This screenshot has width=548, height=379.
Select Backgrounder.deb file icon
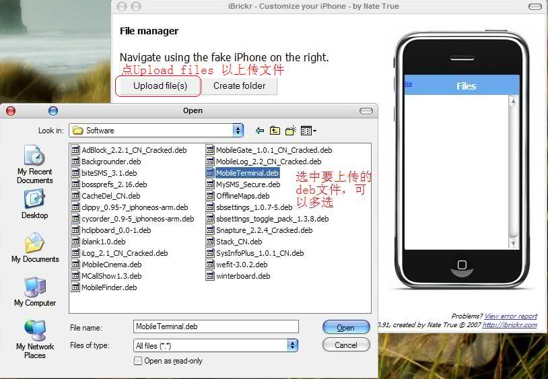(75, 162)
